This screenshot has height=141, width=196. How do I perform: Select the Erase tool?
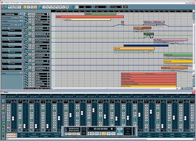tap(54, 7)
